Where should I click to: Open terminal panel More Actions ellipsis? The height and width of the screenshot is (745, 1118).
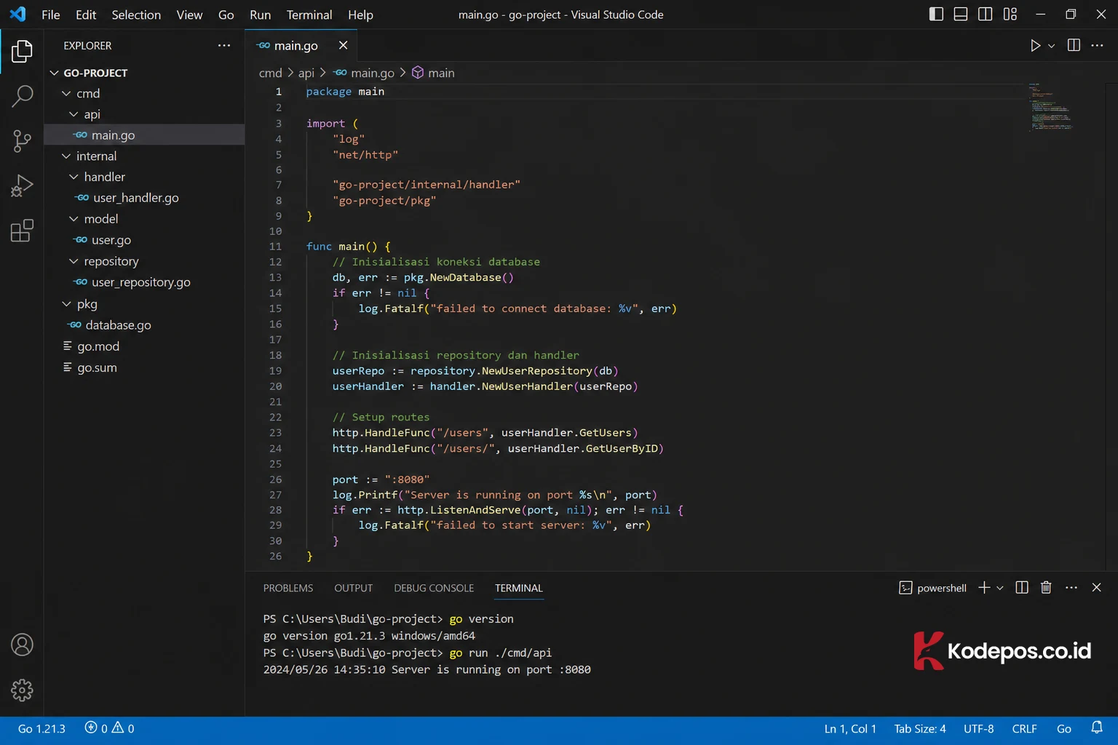1071,587
